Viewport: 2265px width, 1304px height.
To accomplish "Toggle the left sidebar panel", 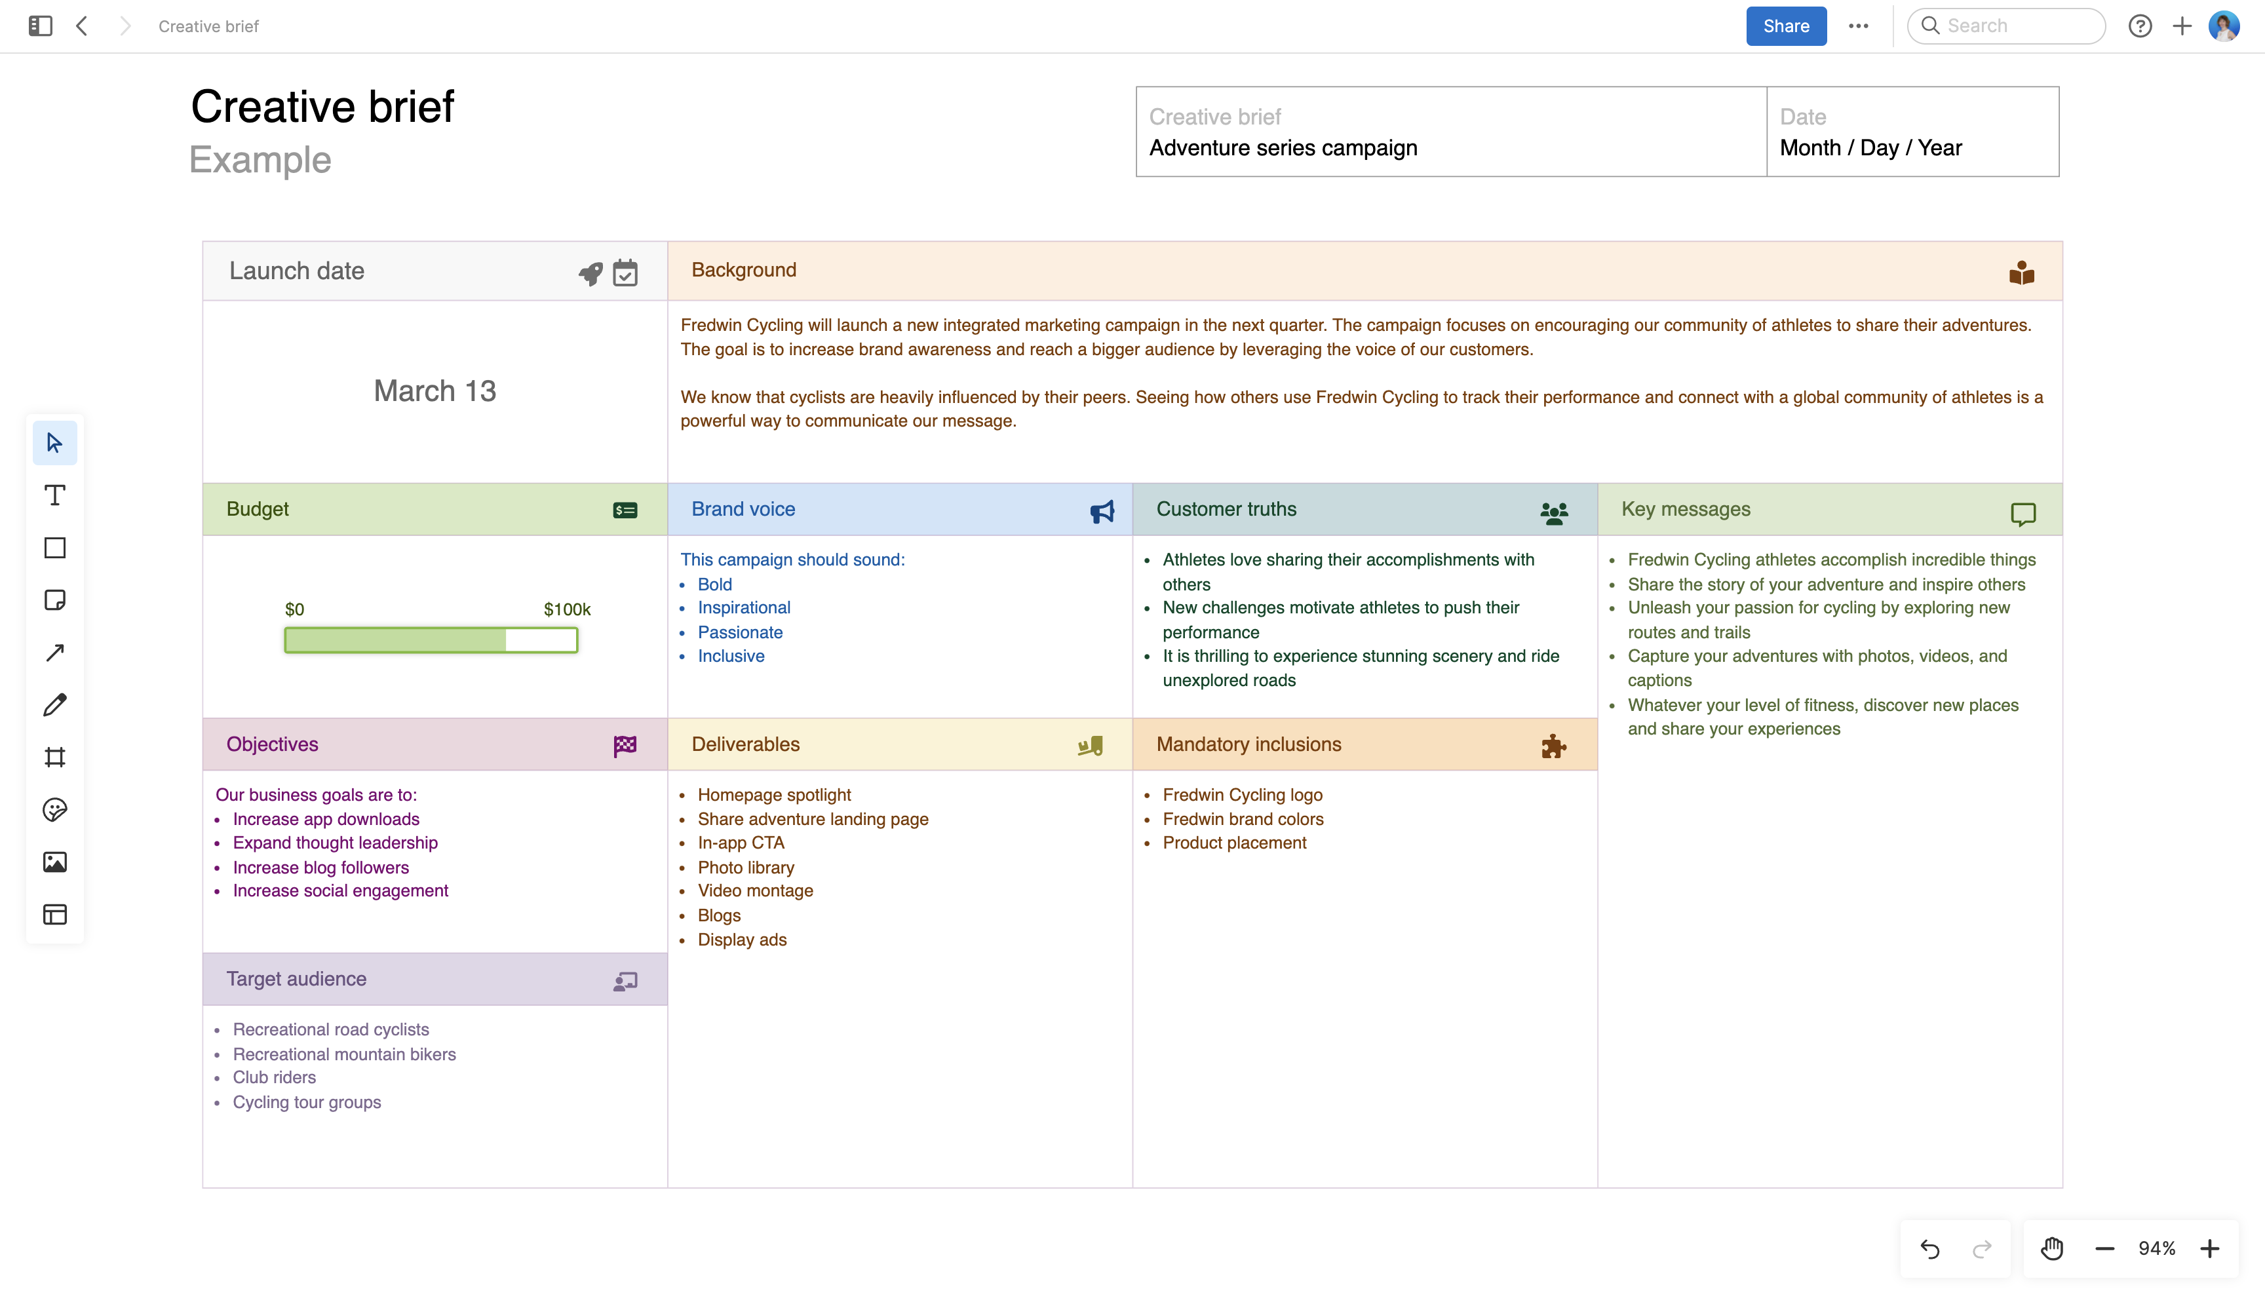I will pos(39,26).
